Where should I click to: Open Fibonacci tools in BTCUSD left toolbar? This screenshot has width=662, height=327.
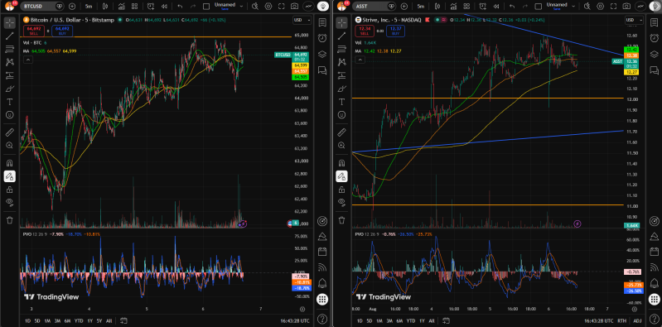(x=9, y=50)
